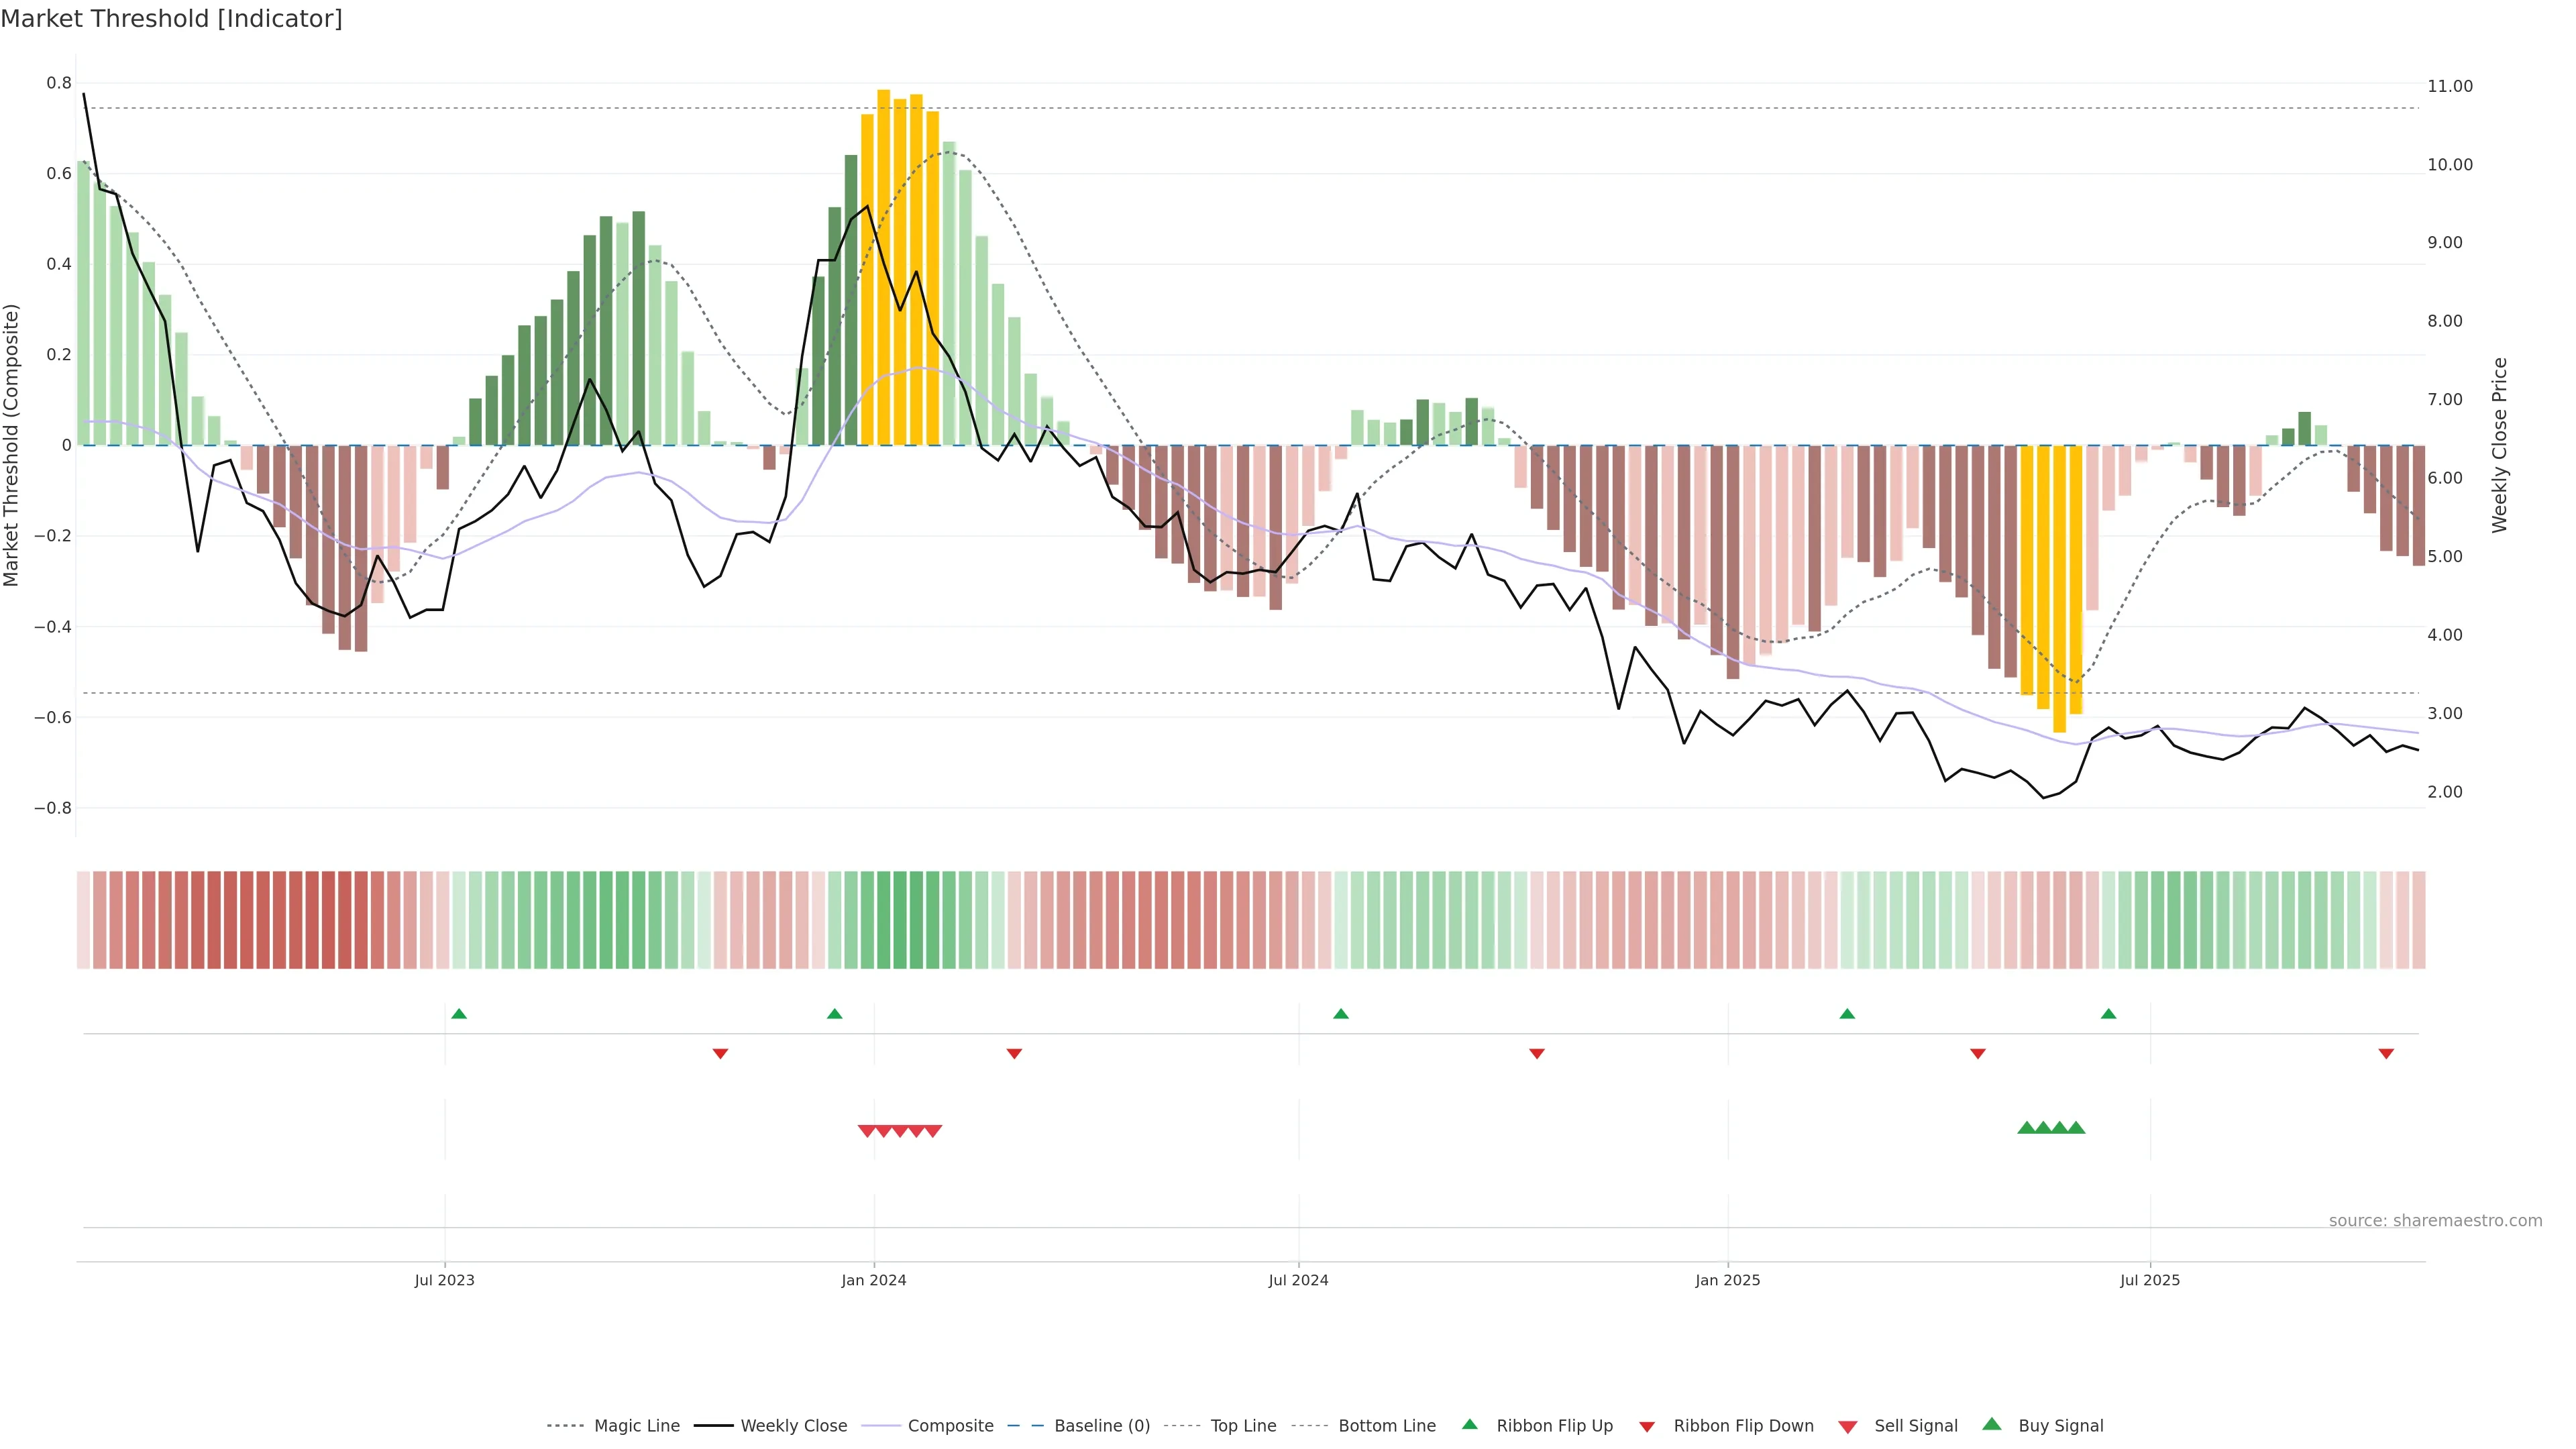Click the Ribbon Flip Up legend triangle icon
The height and width of the screenshot is (1449, 2576).
[1469, 1424]
